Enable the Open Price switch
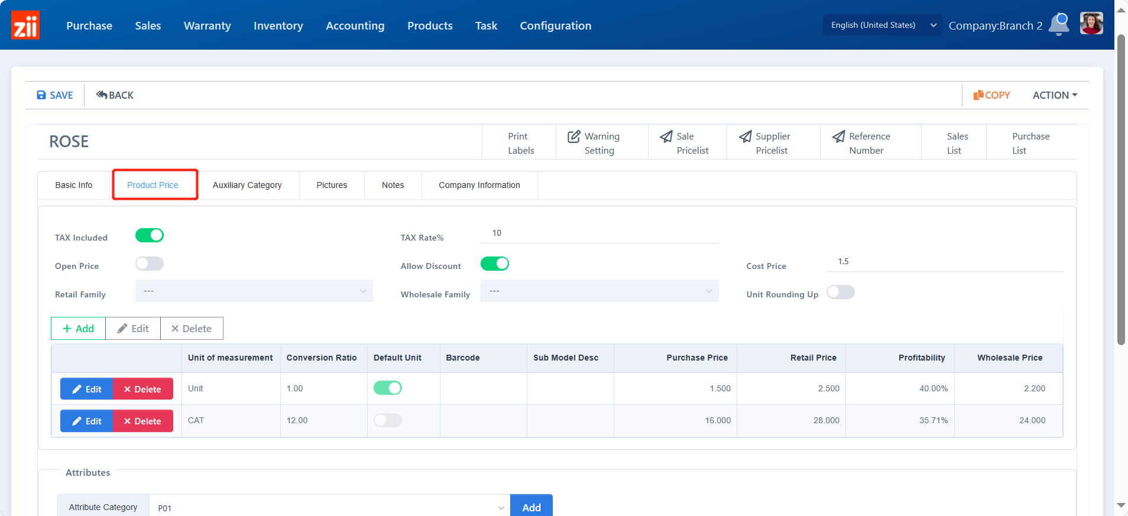Image resolution: width=1128 pixels, height=516 pixels. coord(150,264)
